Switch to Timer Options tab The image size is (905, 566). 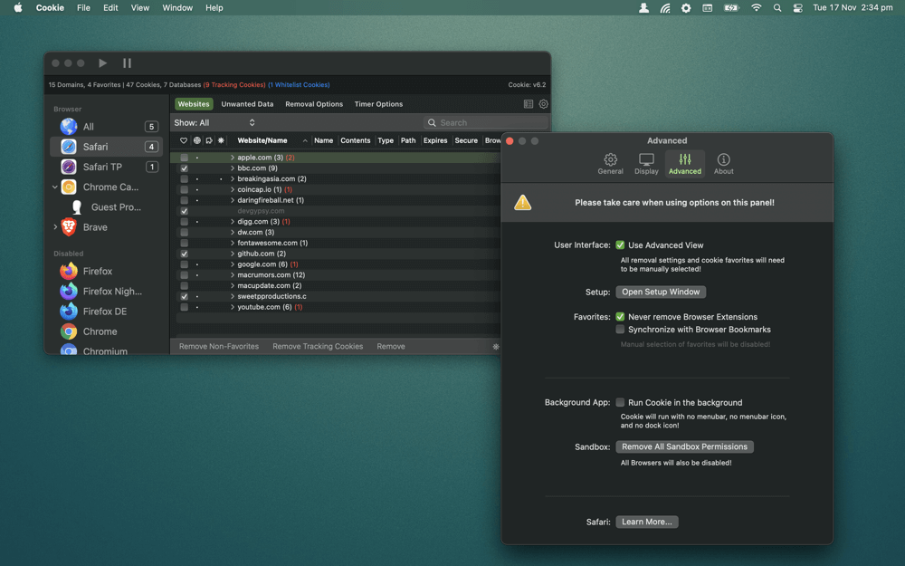[x=378, y=104]
